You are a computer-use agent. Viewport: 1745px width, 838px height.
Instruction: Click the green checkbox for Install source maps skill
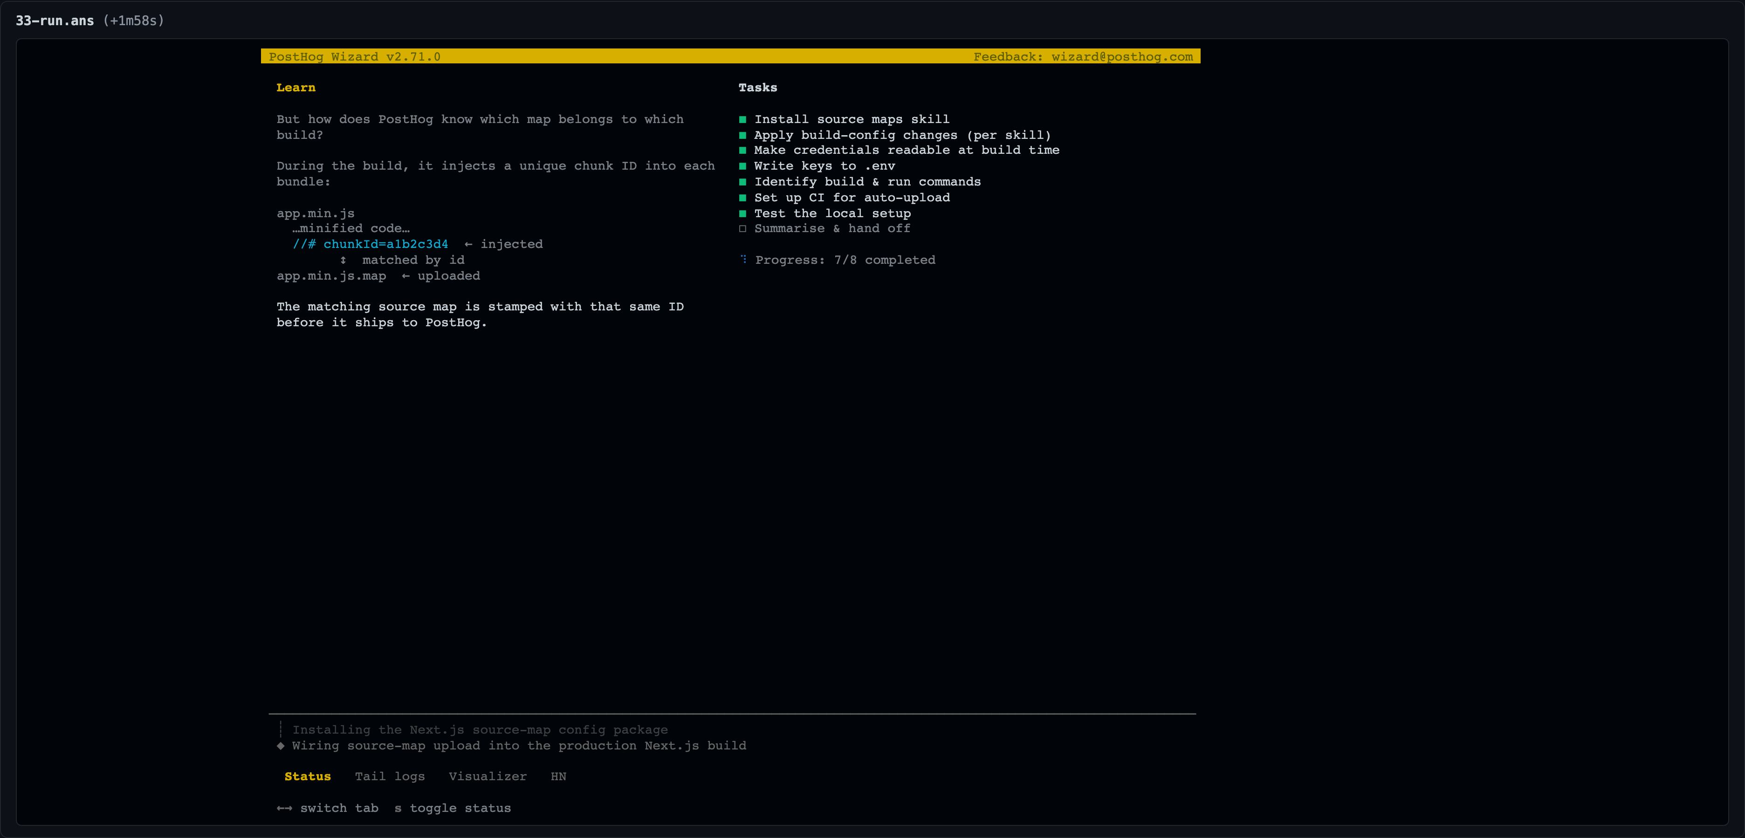742,119
